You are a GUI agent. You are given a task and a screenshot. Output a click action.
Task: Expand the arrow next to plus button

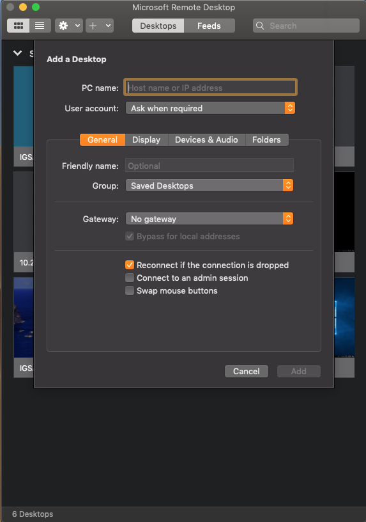click(108, 26)
